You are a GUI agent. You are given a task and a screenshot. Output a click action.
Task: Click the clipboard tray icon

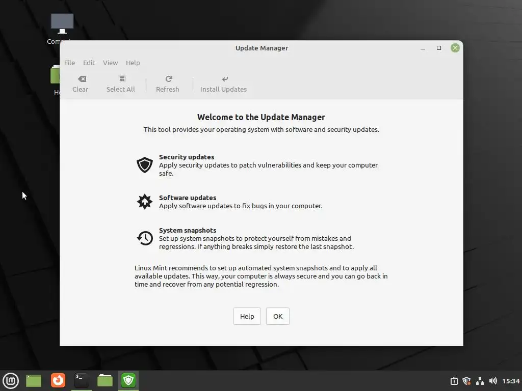[x=454, y=381]
